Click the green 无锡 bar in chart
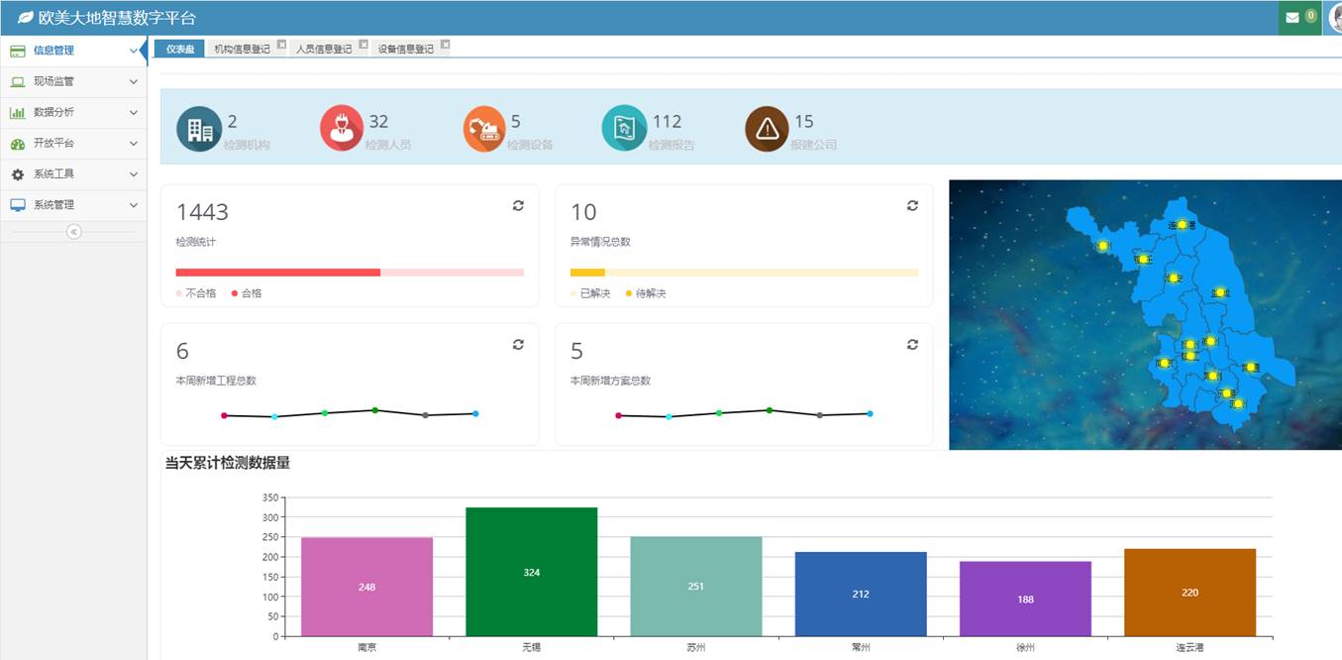 tap(531, 572)
